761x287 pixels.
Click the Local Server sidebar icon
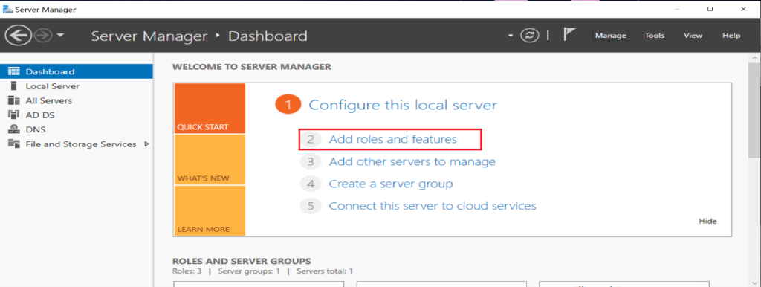click(13, 86)
